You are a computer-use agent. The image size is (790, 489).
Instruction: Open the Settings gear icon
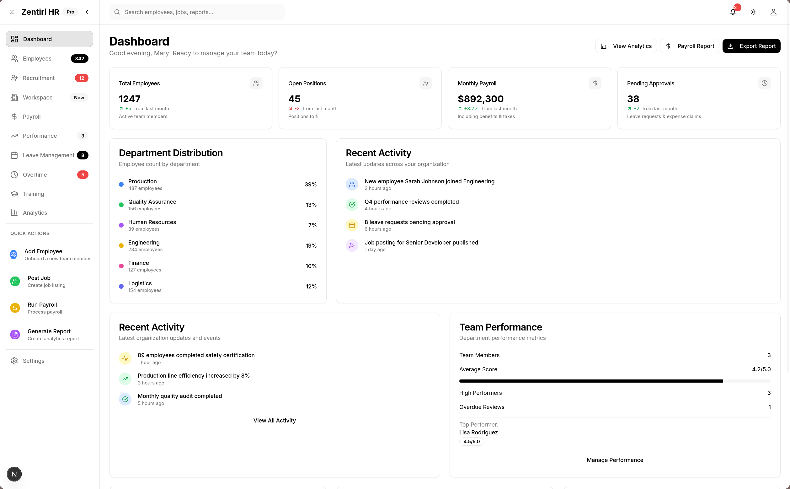pos(14,361)
